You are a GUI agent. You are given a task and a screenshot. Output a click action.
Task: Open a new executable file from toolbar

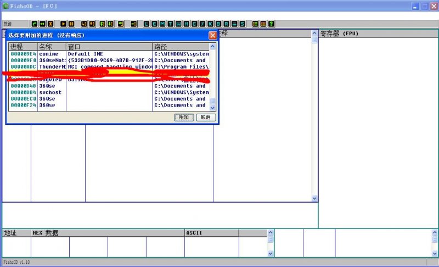click(35, 24)
